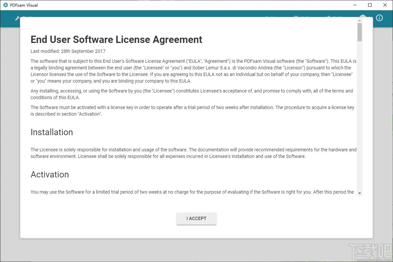Click the PDFsam Visual logo in title bar
Image resolution: width=393 pixels, height=262 pixels.
point(6,5)
